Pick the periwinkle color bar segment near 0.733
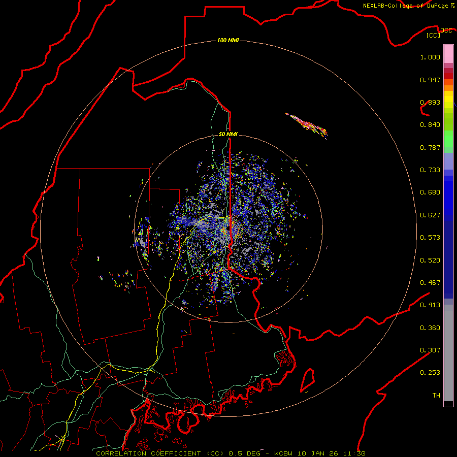The height and width of the screenshot is (457, 457). (448, 161)
